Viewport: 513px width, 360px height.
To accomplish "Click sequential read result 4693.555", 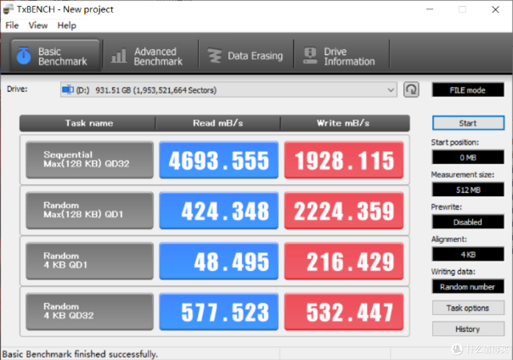I will tap(218, 160).
